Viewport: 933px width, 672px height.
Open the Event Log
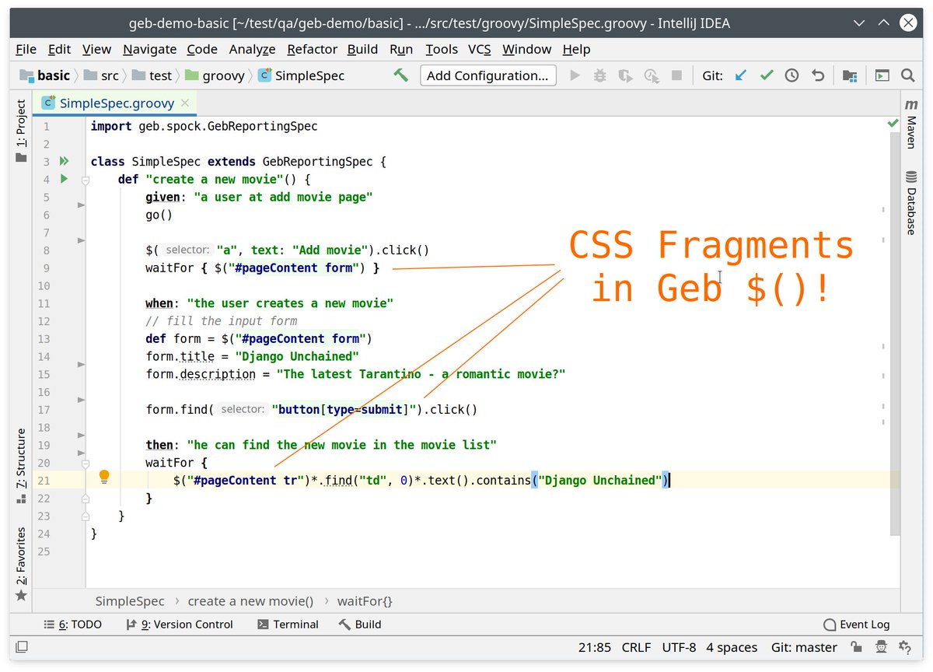pos(856,624)
